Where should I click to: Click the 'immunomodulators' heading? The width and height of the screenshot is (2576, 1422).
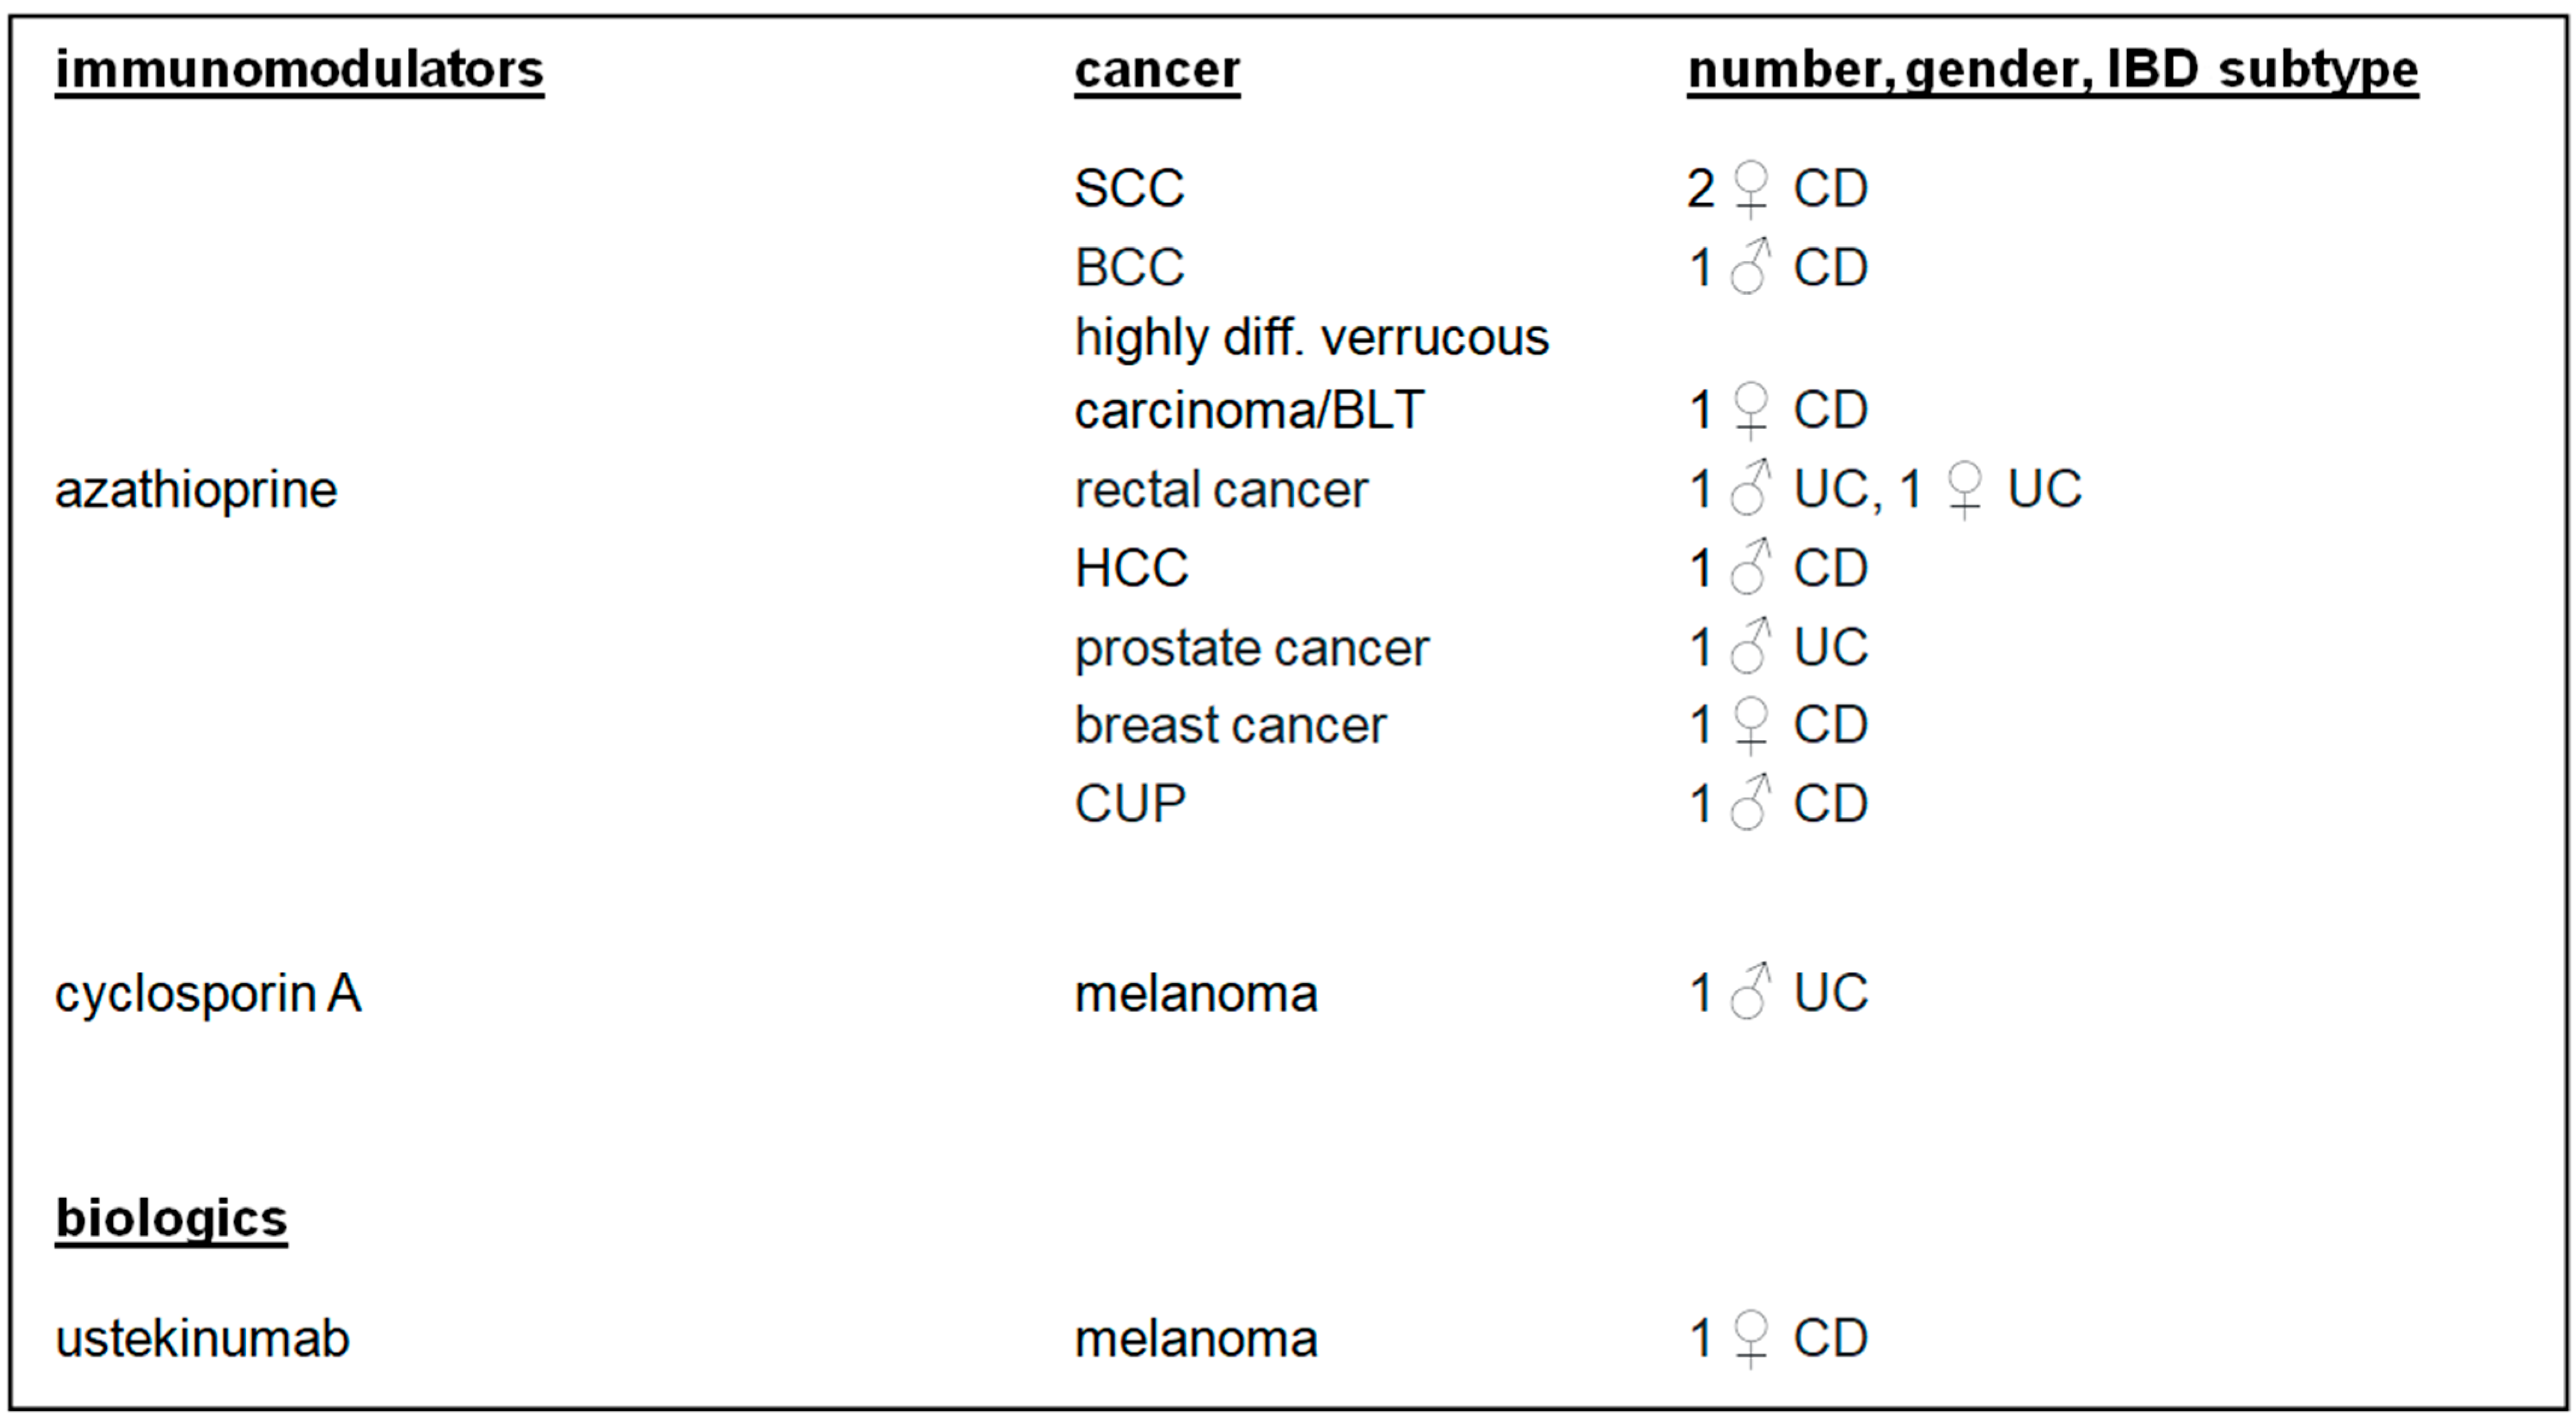(299, 70)
